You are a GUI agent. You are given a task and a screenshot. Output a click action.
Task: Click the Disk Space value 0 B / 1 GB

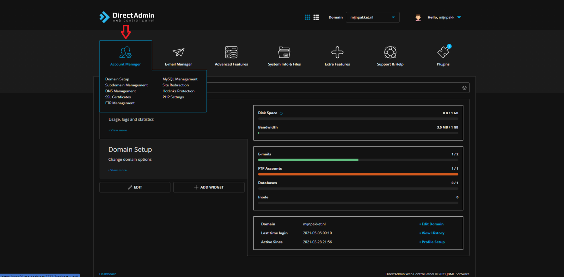click(x=450, y=113)
